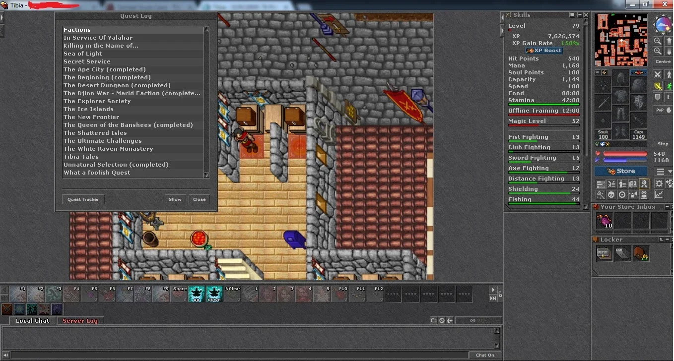Click the F1 hotkey action slot
674x361 pixels.
18,294
